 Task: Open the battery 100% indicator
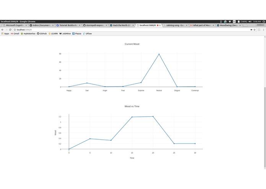242,21
